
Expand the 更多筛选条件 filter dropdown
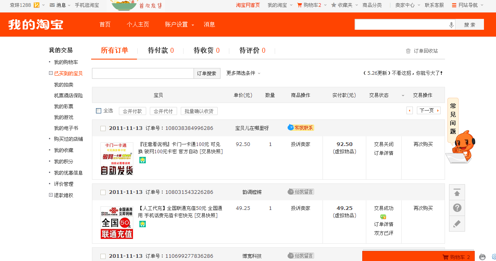point(243,73)
